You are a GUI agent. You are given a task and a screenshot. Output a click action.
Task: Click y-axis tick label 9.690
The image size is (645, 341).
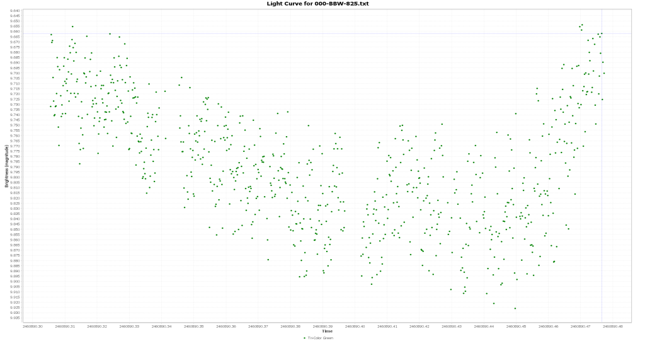[x=14, y=62]
